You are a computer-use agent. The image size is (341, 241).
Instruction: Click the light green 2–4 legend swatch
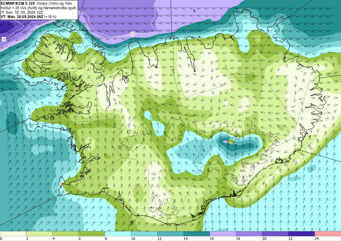[39, 234]
